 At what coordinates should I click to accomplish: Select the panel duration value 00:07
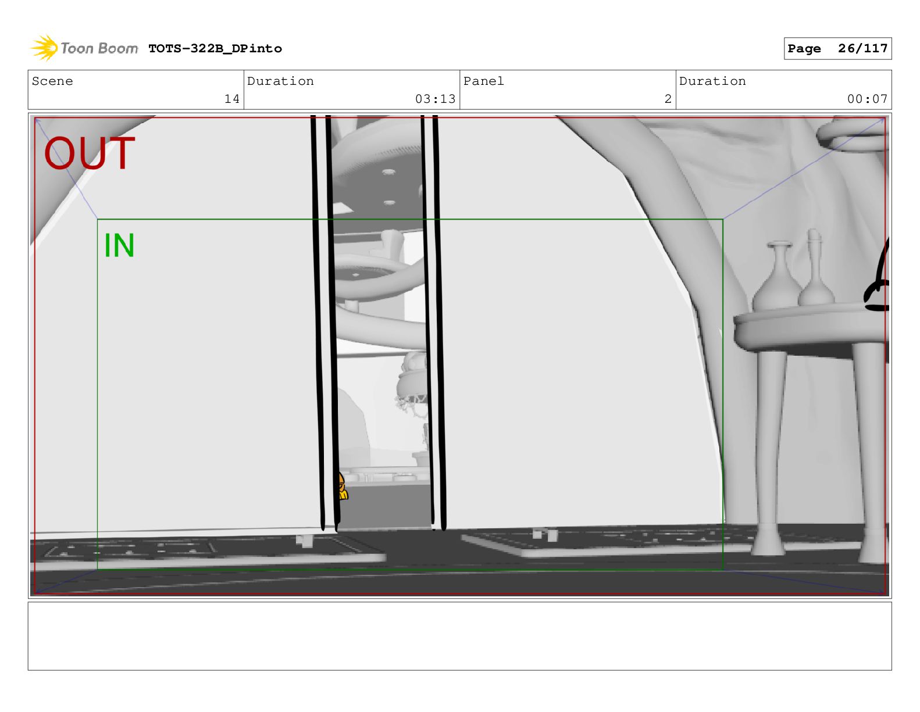[x=867, y=99]
